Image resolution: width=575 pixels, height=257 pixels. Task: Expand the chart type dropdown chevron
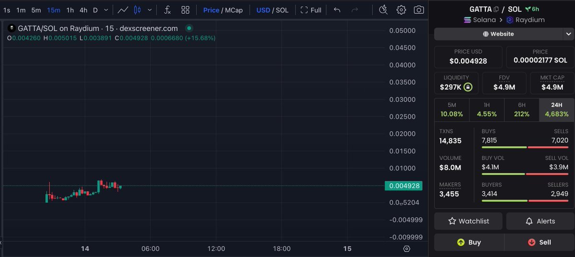tap(150, 10)
